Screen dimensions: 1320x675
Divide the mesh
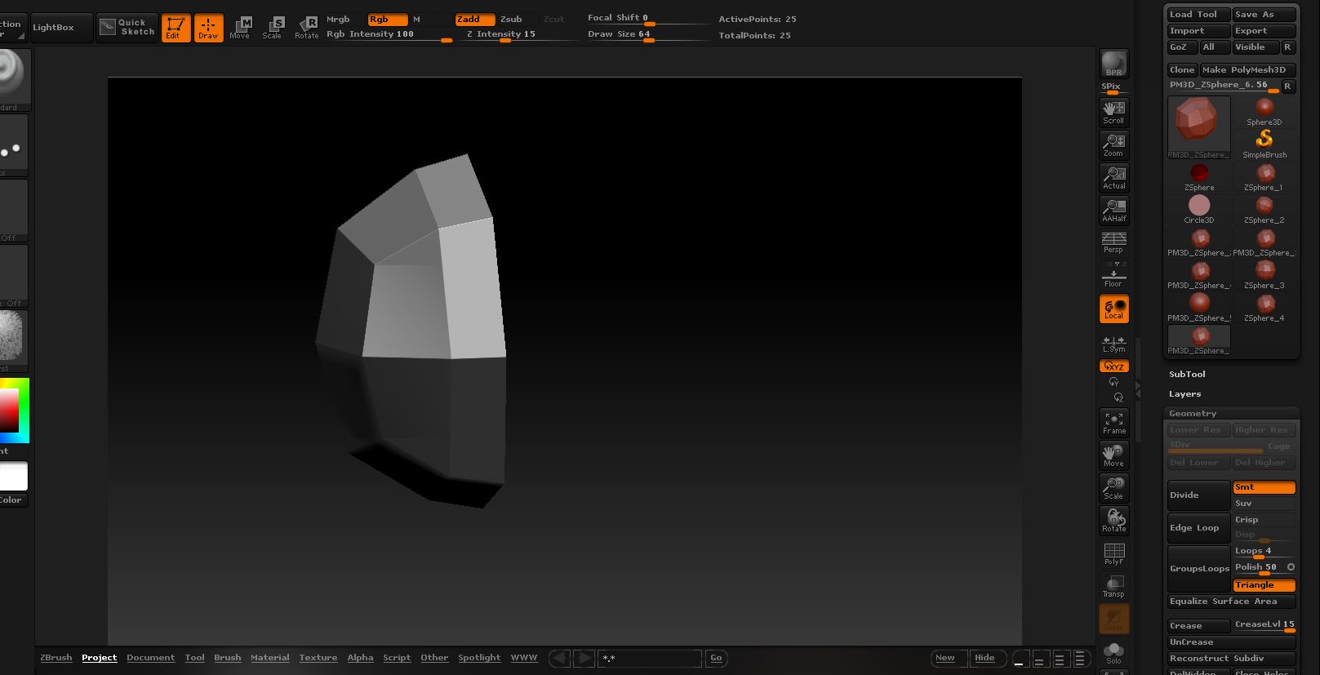click(1198, 495)
